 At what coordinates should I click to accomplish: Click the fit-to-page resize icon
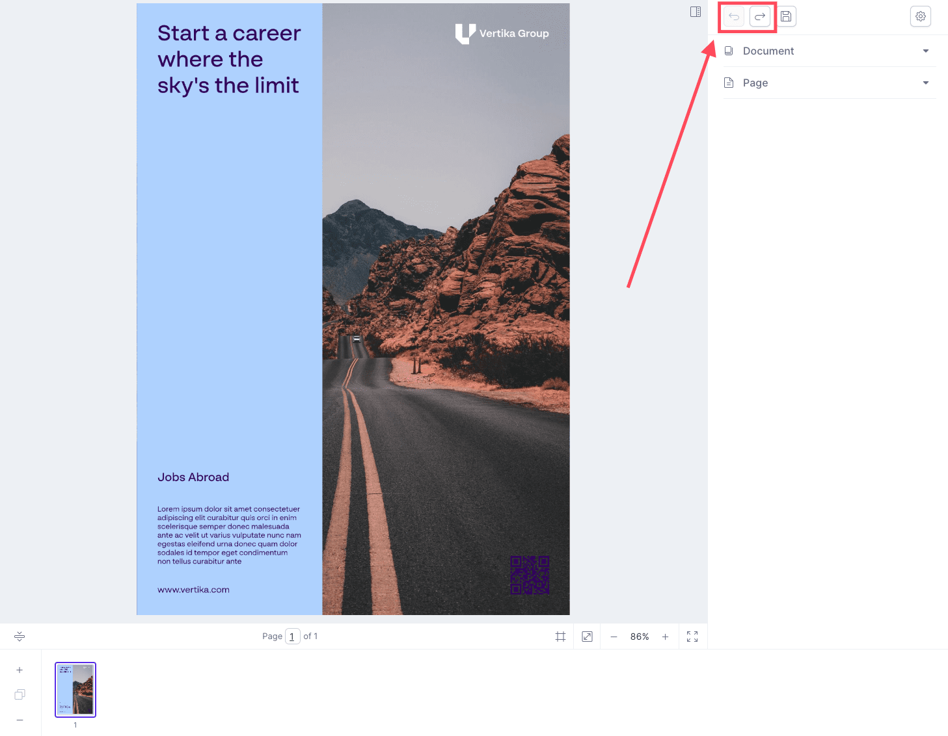point(588,637)
